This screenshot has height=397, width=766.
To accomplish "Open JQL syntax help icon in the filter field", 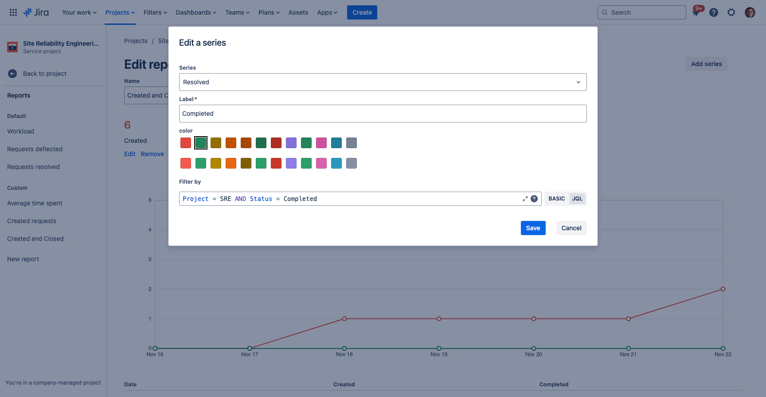I will click(534, 199).
